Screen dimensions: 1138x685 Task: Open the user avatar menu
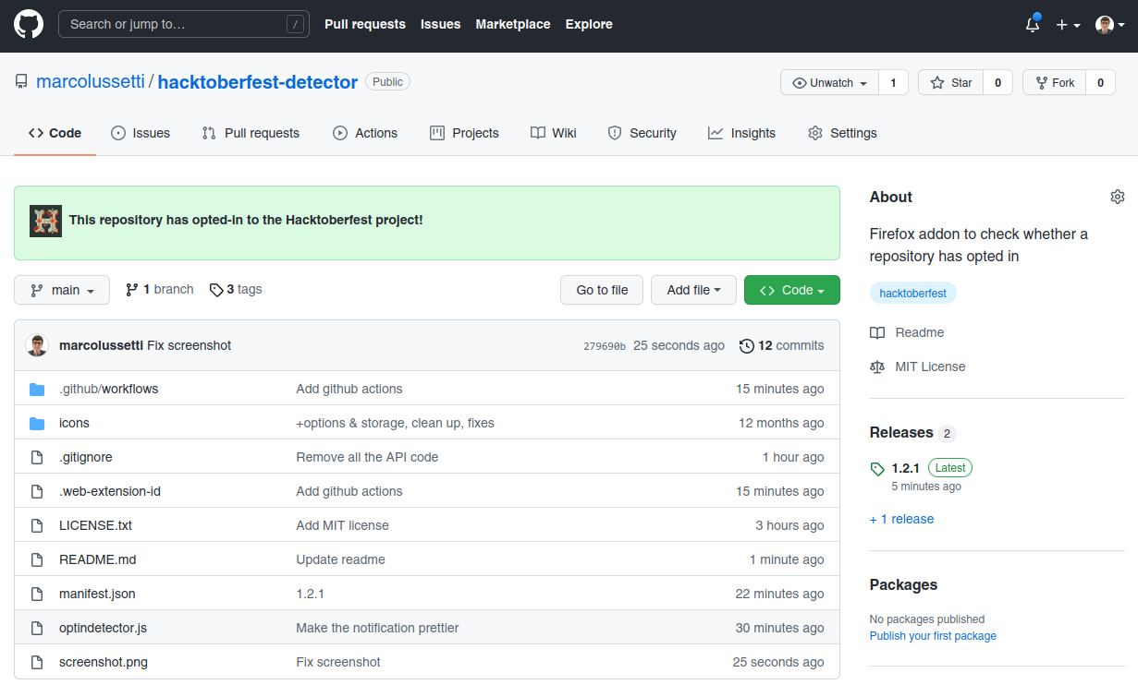tap(1109, 25)
